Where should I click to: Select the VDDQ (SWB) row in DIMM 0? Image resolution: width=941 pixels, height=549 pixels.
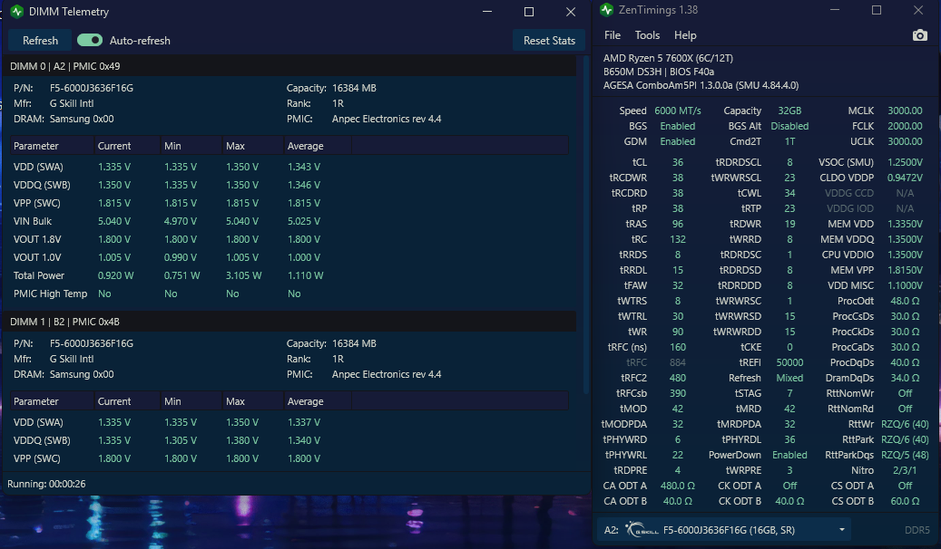click(289, 185)
